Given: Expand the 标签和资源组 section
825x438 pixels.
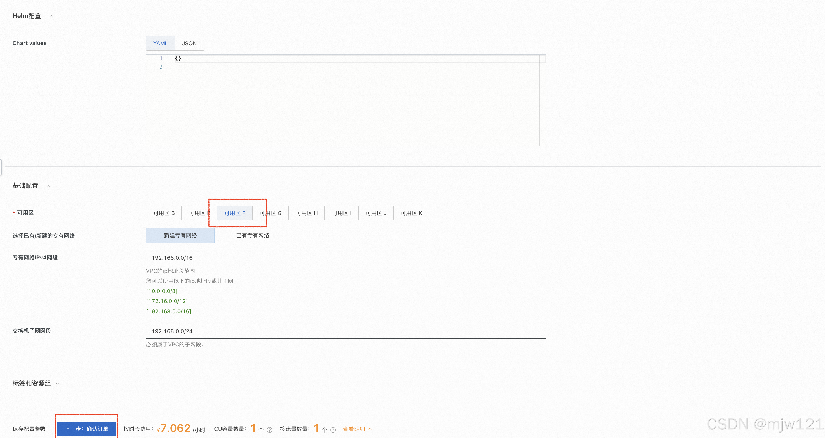Looking at the screenshot, I should 57,384.
